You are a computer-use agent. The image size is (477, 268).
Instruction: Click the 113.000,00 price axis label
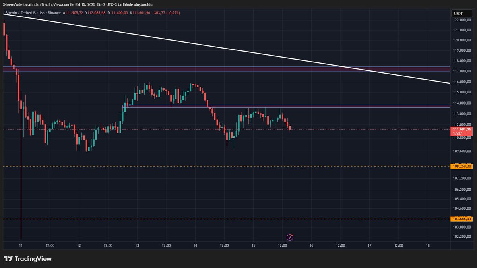pyautogui.click(x=462, y=114)
